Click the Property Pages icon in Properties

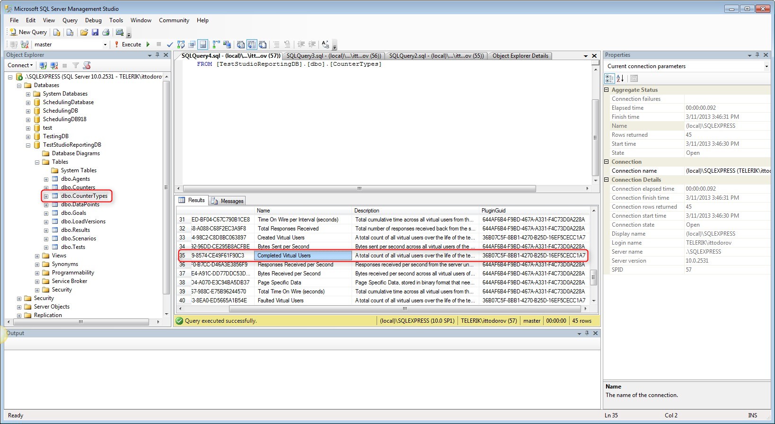click(x=634, y=79)
